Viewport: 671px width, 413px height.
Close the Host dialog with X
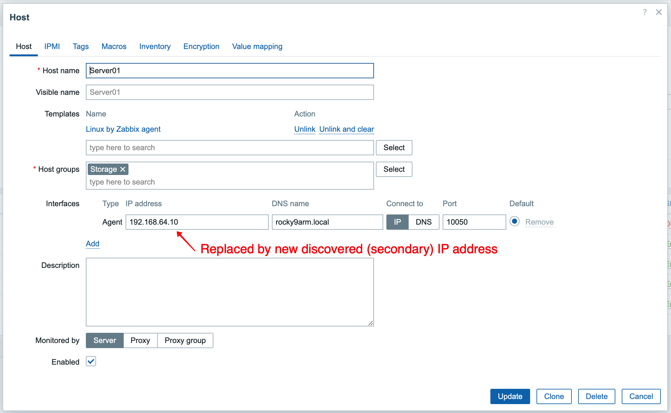point(659,12)
